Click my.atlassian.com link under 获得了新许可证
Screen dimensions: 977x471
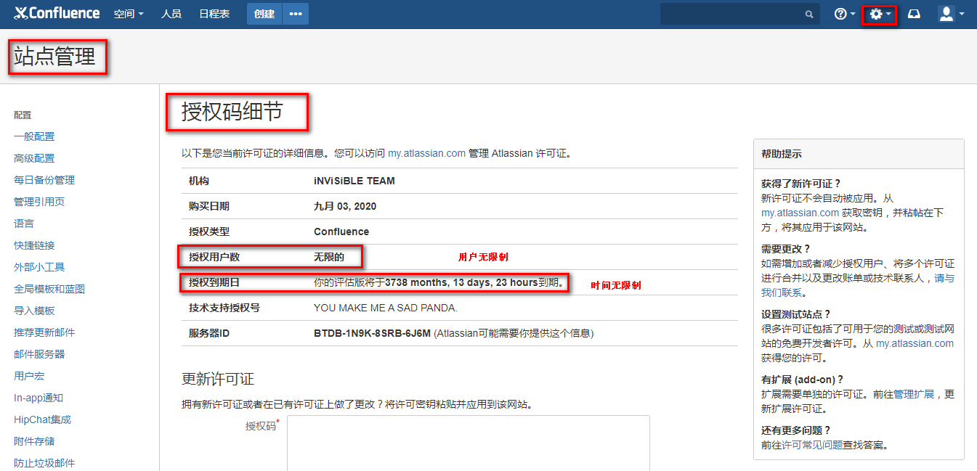[800, 213]
